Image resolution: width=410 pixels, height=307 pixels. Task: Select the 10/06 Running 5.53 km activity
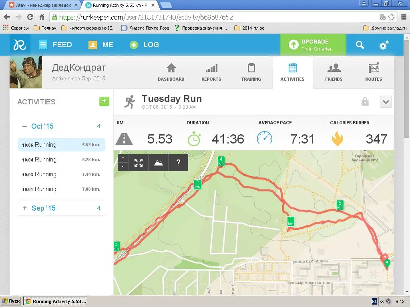[61, 145]
